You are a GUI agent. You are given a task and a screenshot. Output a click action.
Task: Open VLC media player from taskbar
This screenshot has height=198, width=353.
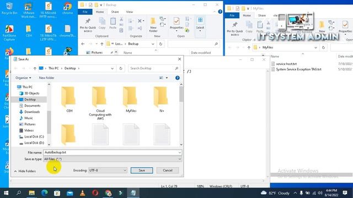(83, 193)
